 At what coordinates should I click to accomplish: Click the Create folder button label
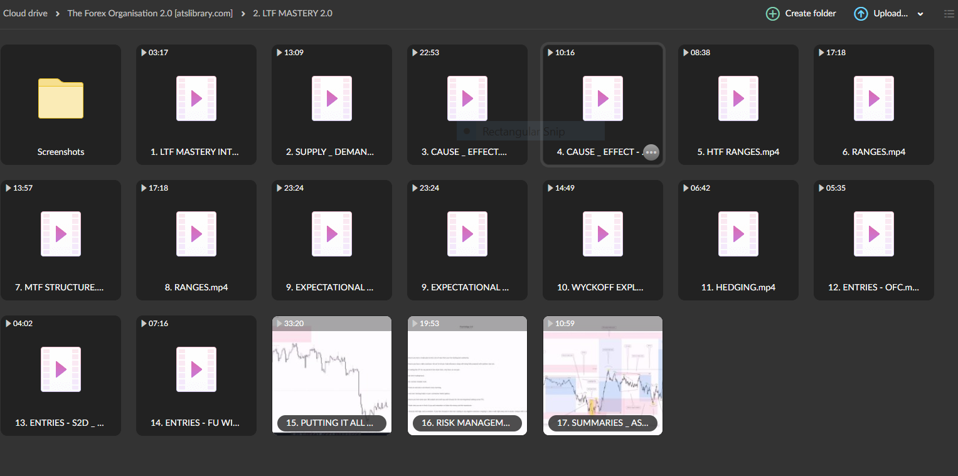click(x=810, y=14)
